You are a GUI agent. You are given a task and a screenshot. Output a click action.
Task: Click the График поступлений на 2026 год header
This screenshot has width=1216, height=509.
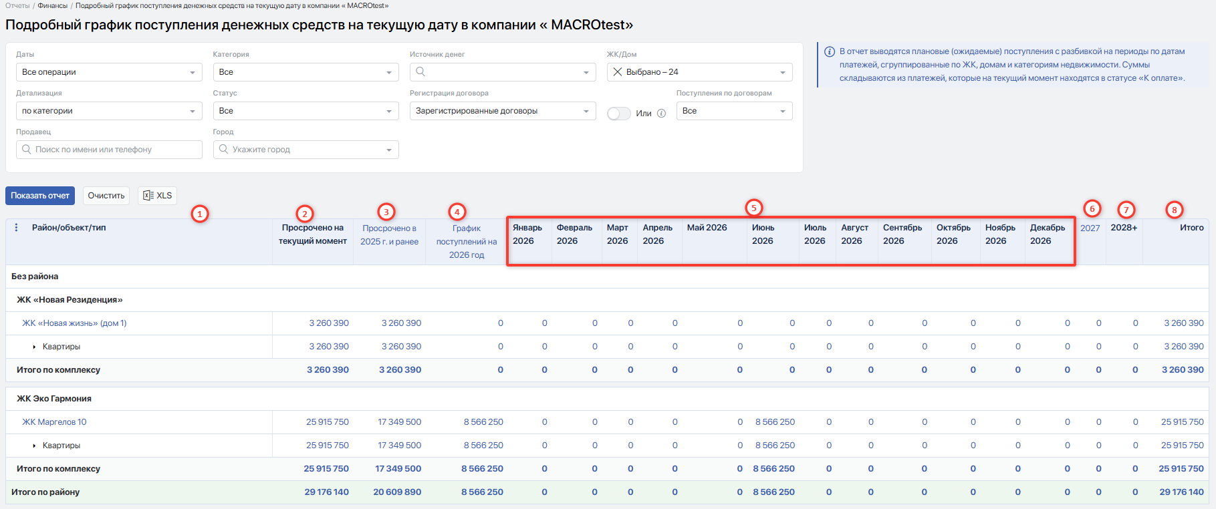pyautogui.click(x=467, y=242)
